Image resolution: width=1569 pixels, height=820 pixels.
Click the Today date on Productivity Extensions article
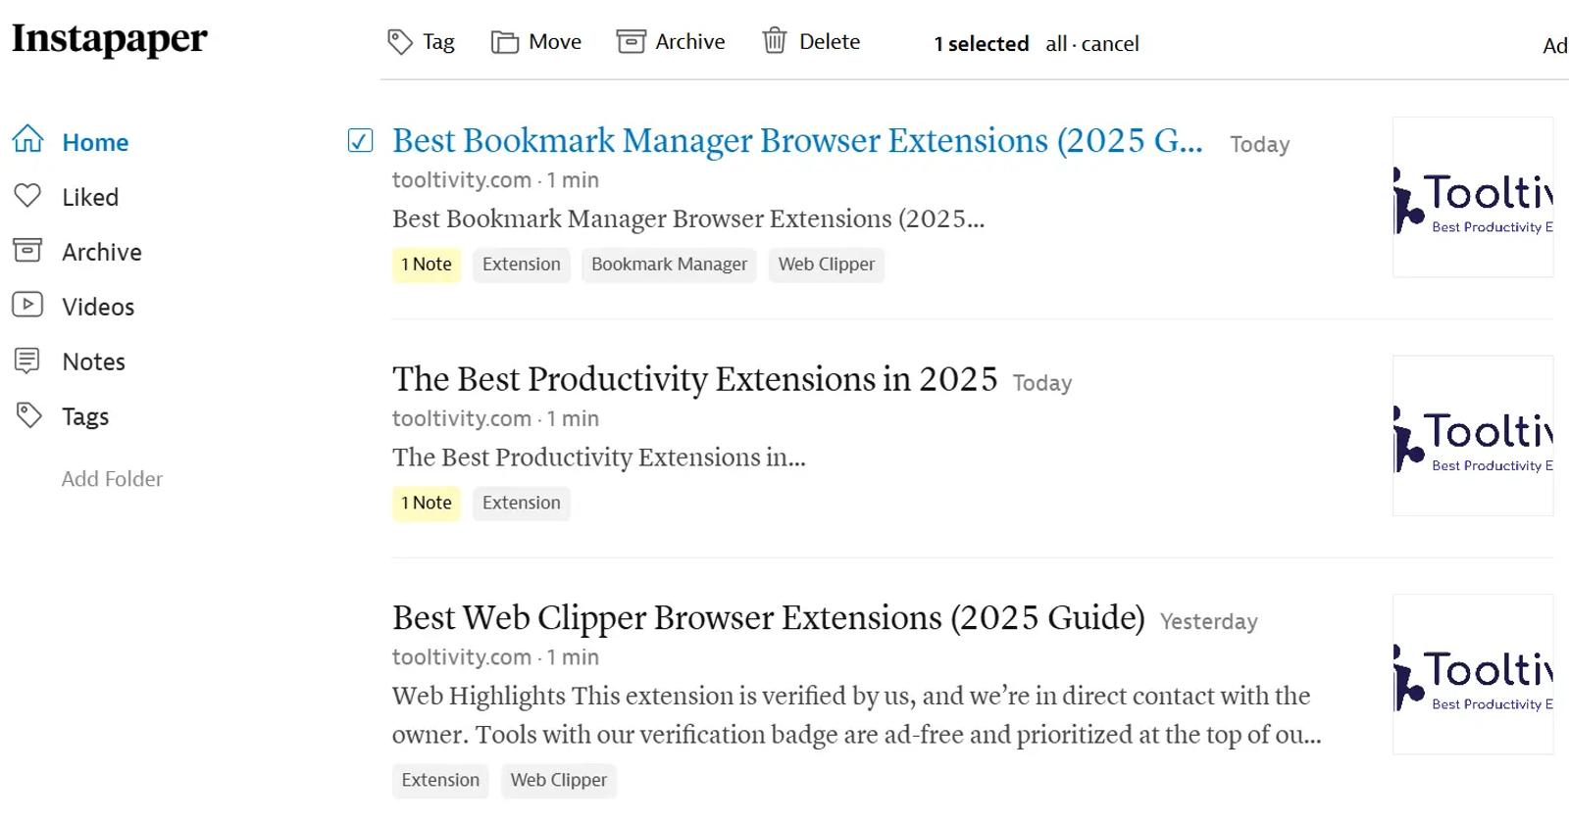pyautogui.click(x=1042, y=383)
